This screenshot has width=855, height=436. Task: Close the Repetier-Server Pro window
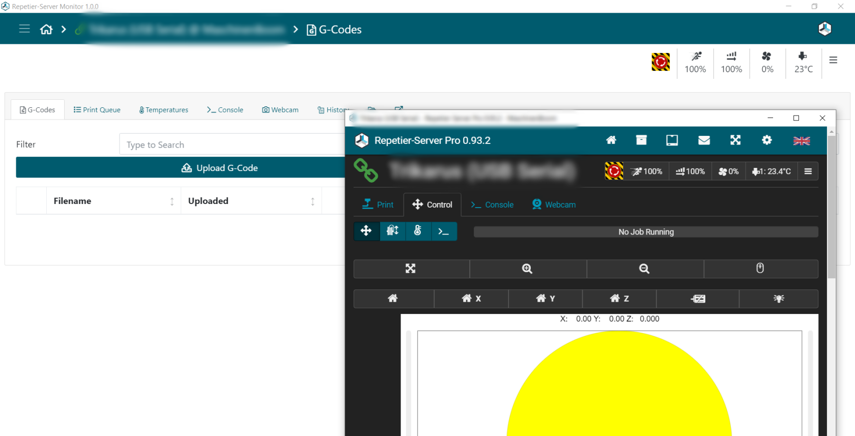tap(822, 118)
